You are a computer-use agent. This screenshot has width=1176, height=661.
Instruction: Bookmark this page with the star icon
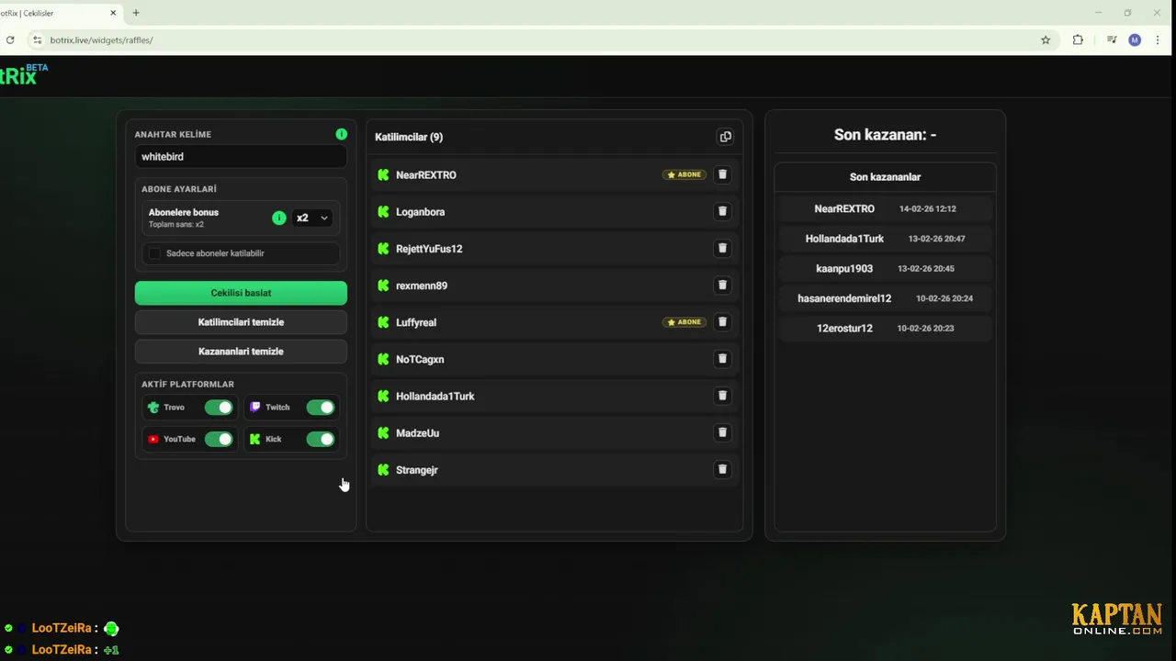(1046, 40)
